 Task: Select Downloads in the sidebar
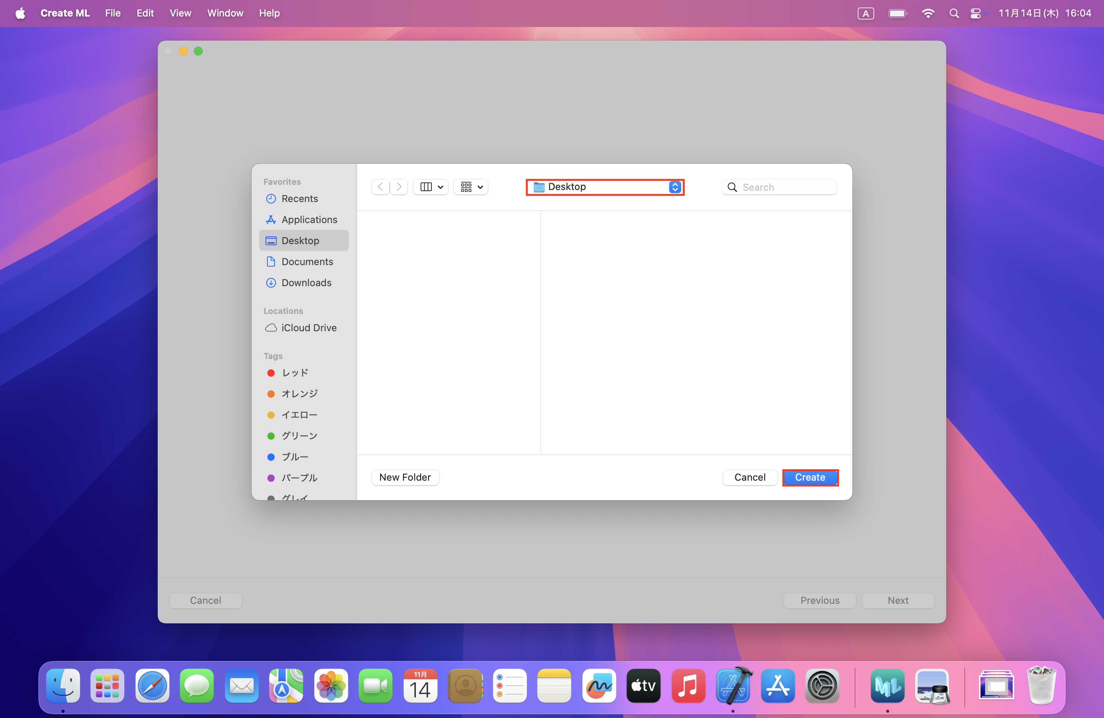click(306, 282)
